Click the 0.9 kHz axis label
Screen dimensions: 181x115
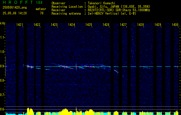tap(2, 66)
